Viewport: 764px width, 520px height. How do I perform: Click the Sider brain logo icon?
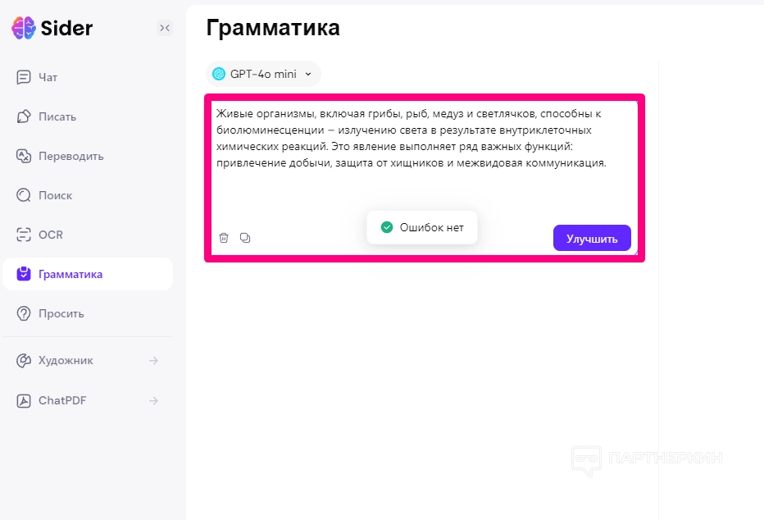coord(24,28)
